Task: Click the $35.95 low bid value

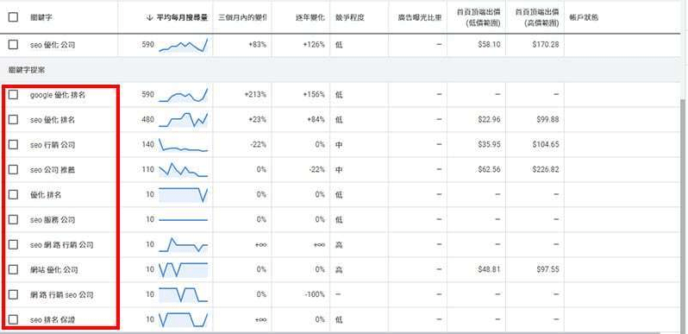Action: pos(490,145)
